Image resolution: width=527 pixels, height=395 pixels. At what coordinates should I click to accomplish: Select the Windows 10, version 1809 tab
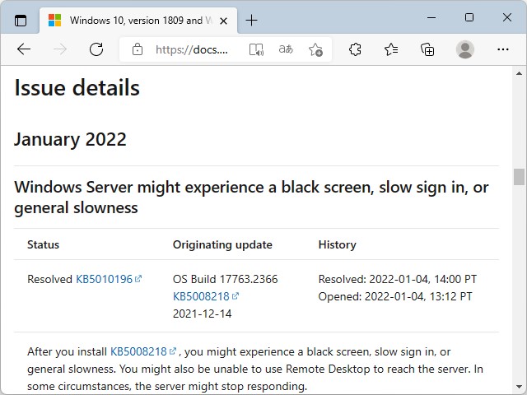point(138,21)
